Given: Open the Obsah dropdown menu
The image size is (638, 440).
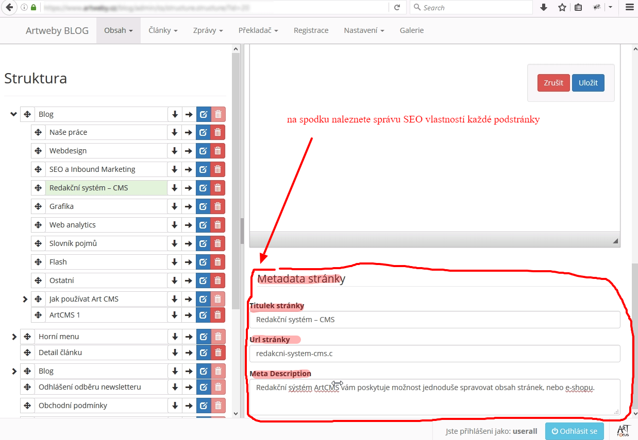Looking at the screenshot, I should coord(119,30).
